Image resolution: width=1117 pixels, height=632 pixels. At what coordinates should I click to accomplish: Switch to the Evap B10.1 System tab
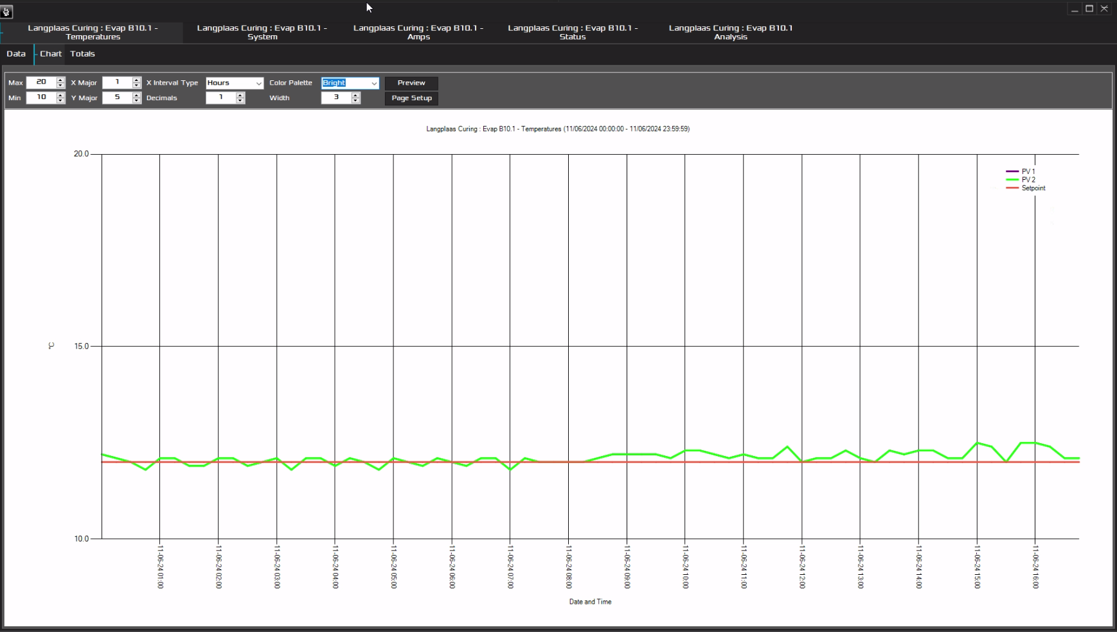point(262,32)
